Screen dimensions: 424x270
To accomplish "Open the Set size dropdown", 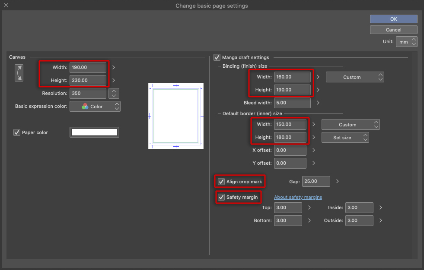I will pyautogui.click(x=345, y=138).
